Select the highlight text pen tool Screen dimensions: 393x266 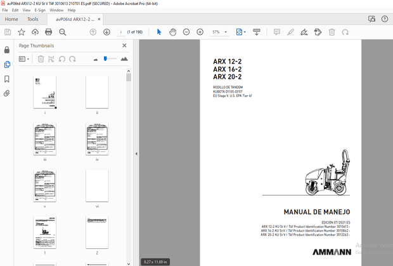pos(290,32)
